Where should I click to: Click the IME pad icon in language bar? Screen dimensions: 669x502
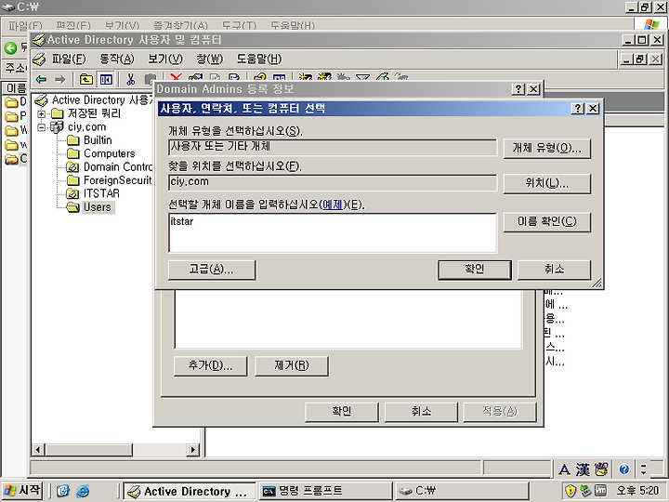[601, 469]
